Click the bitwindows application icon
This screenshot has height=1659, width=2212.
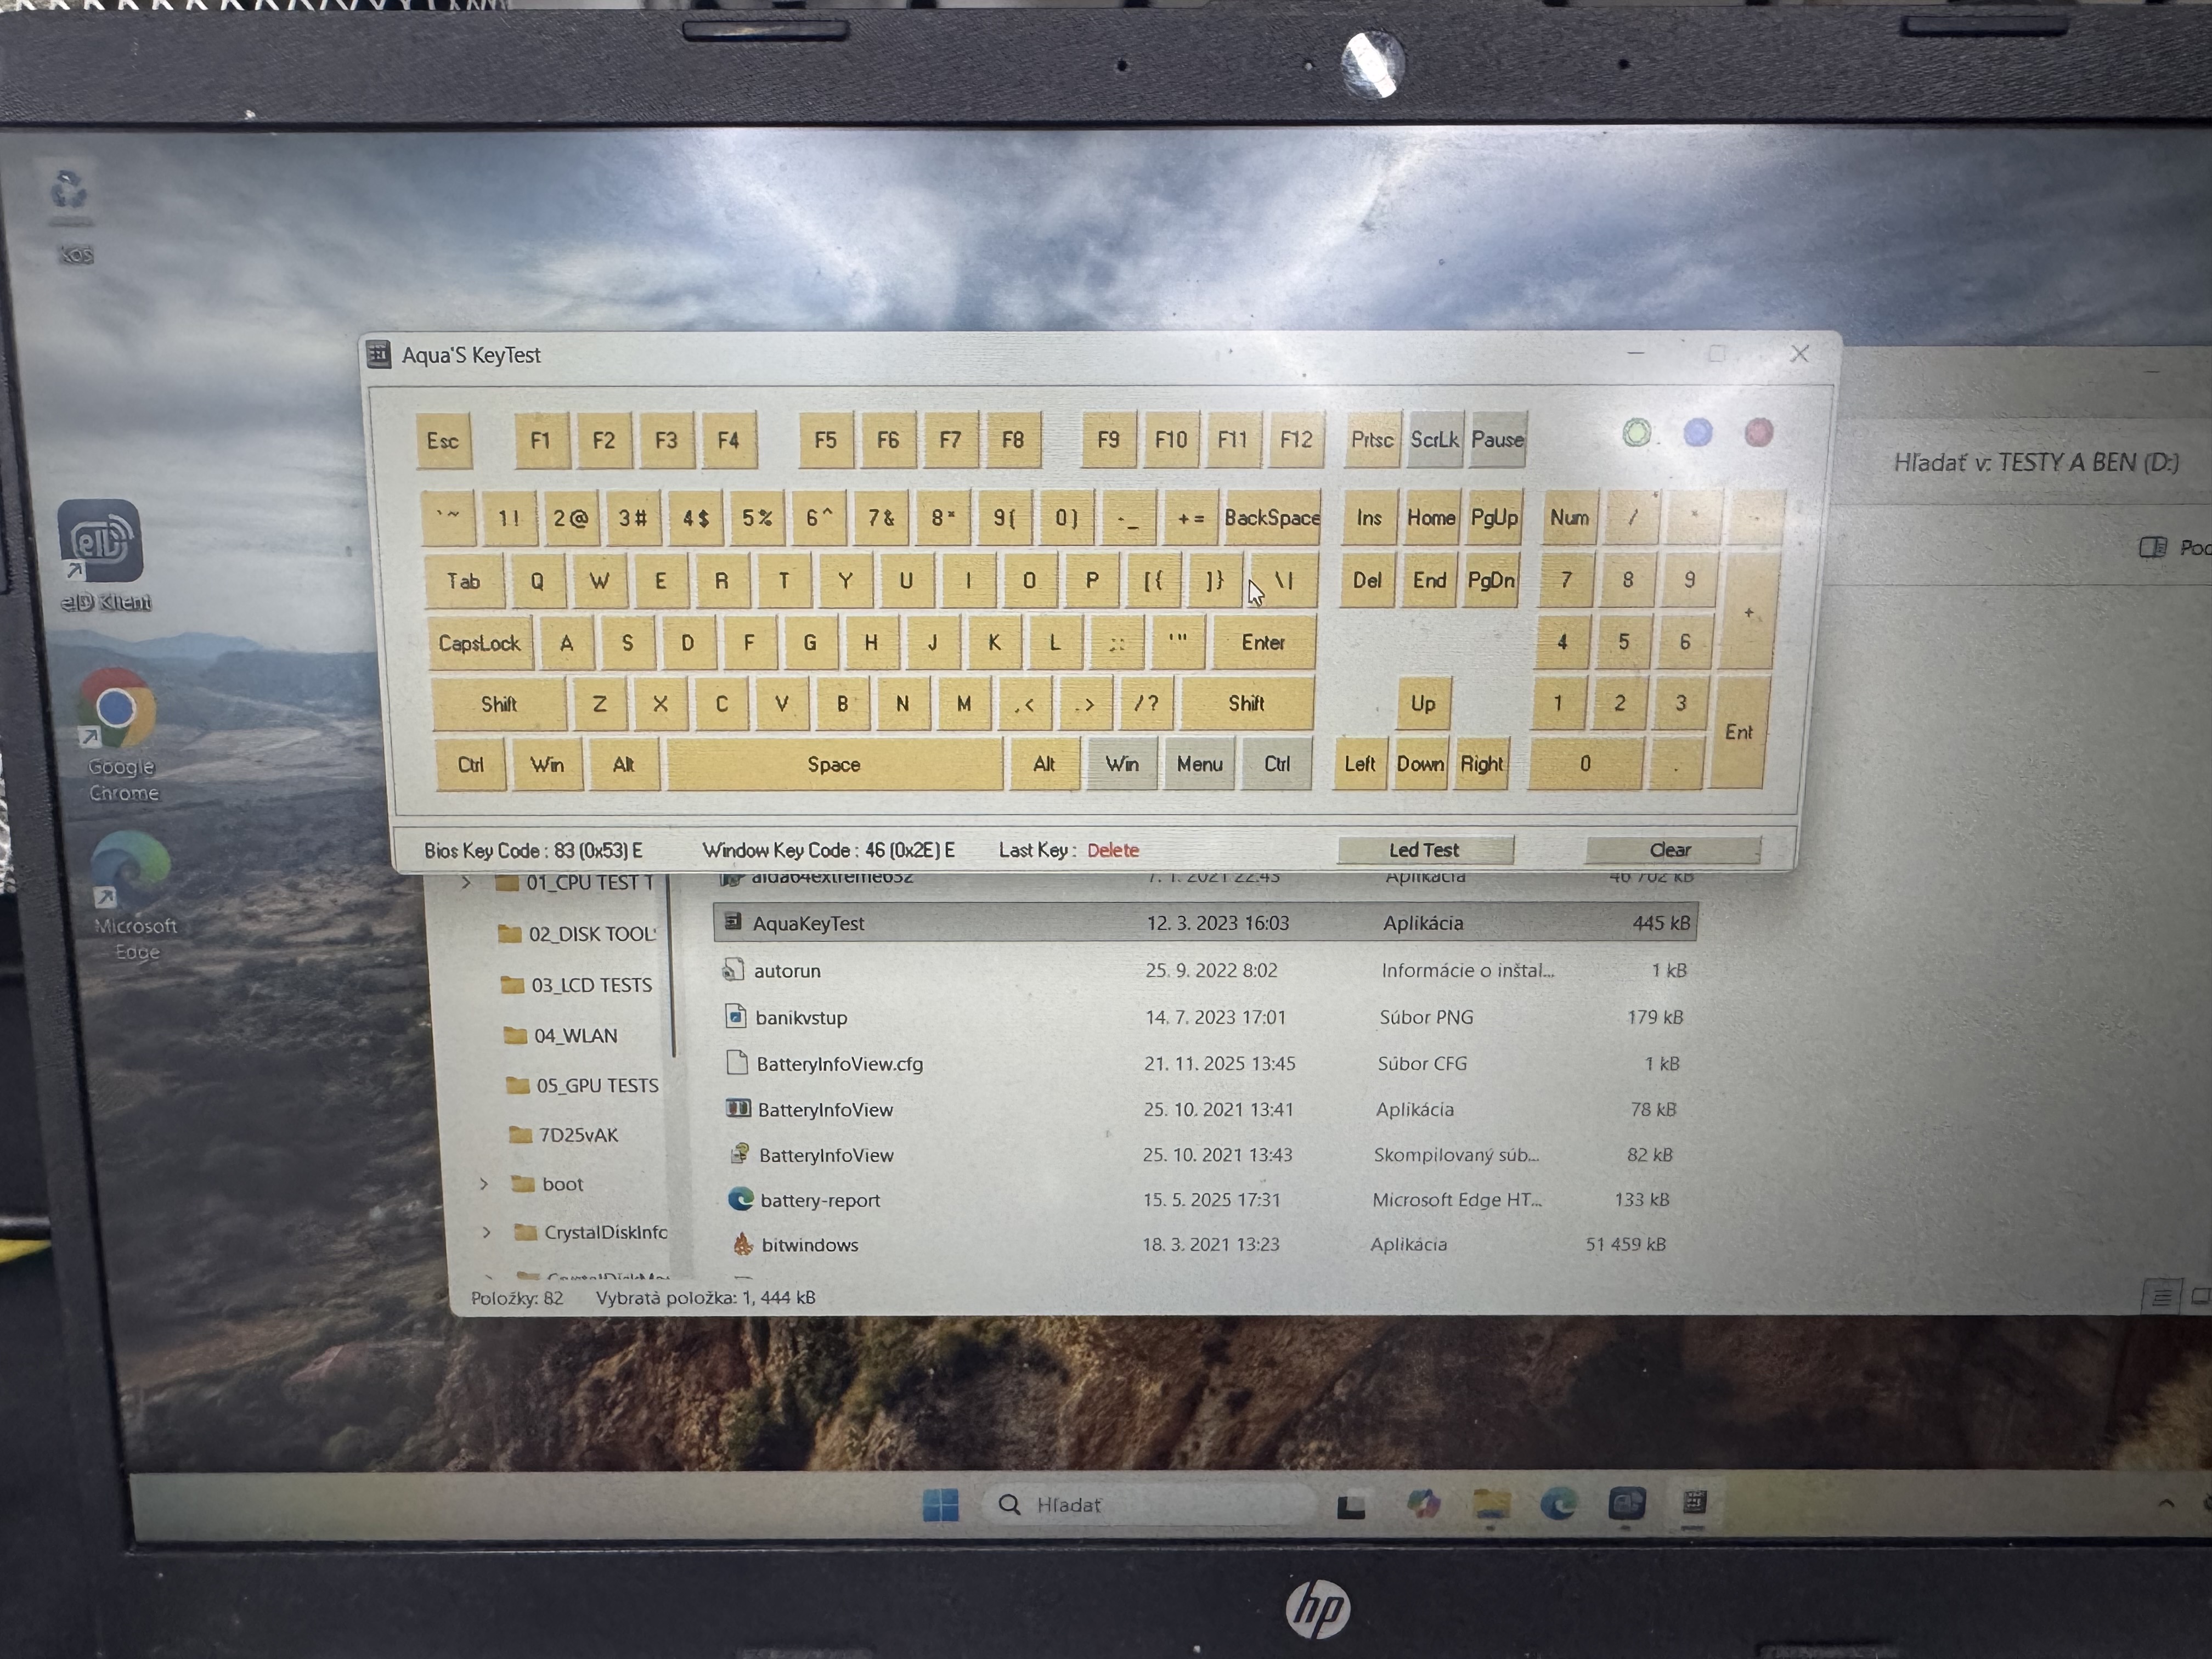point(742,1244)
